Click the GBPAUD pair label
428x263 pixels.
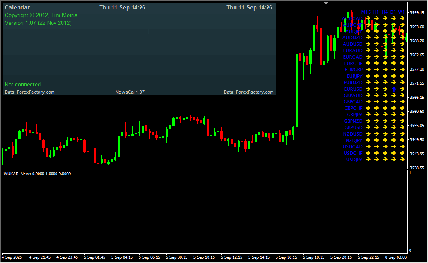(353, 95)
